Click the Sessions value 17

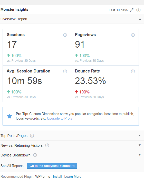point(12,45)
